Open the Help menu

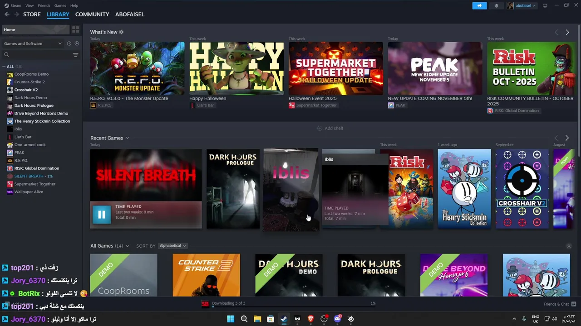74,5
